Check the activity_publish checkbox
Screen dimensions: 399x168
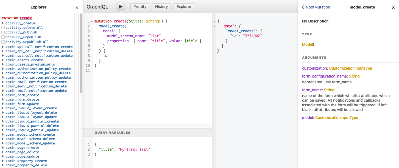[3, 32]
